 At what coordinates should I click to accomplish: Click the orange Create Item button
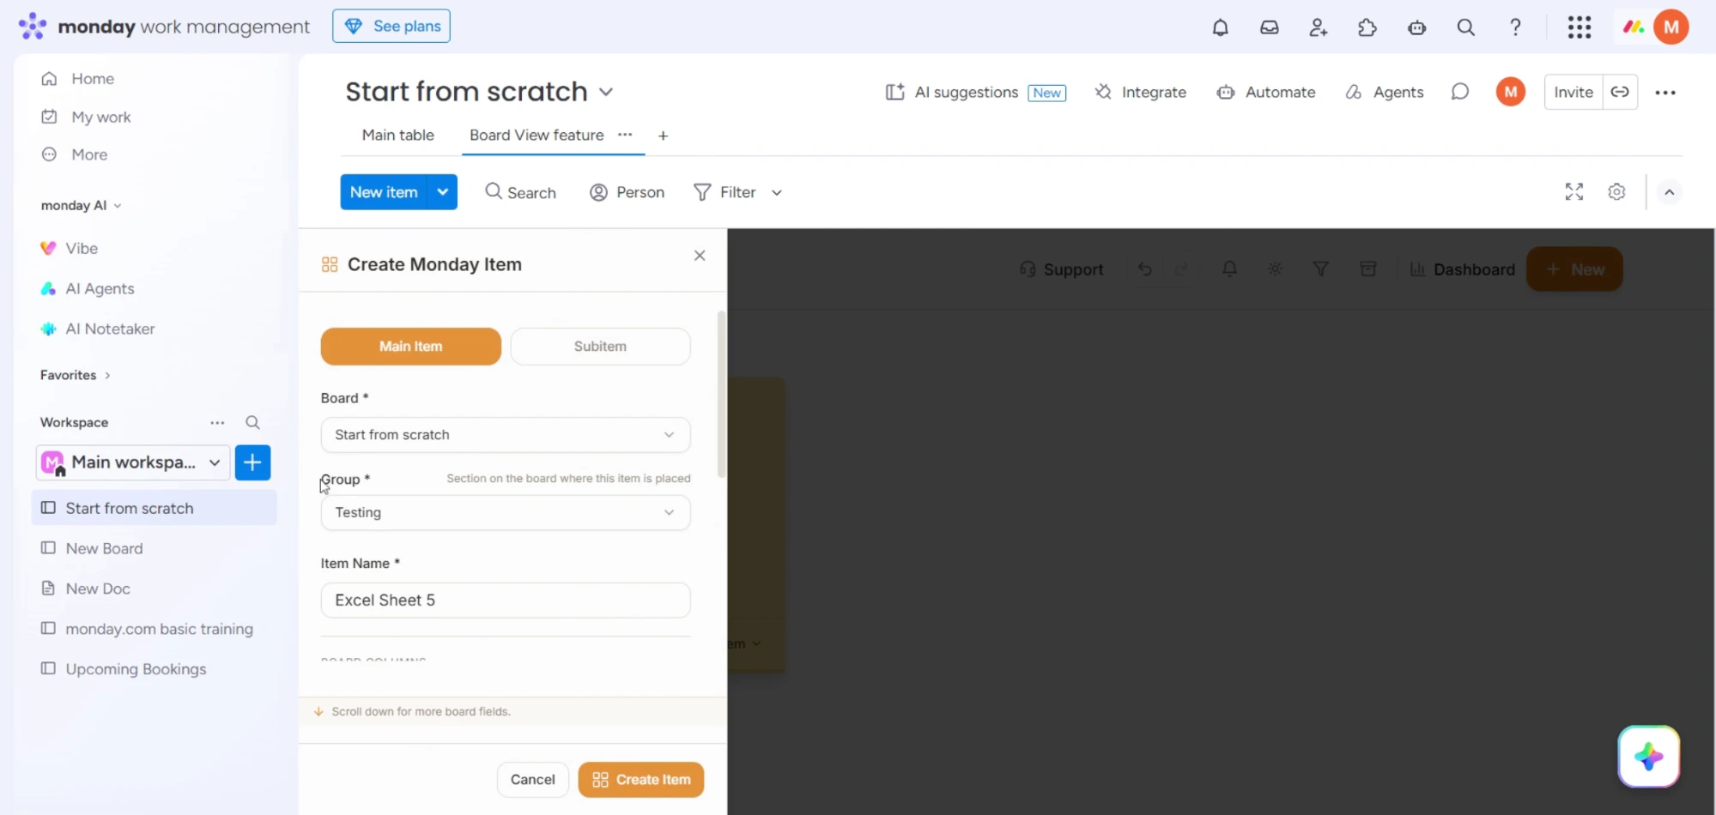640,780
